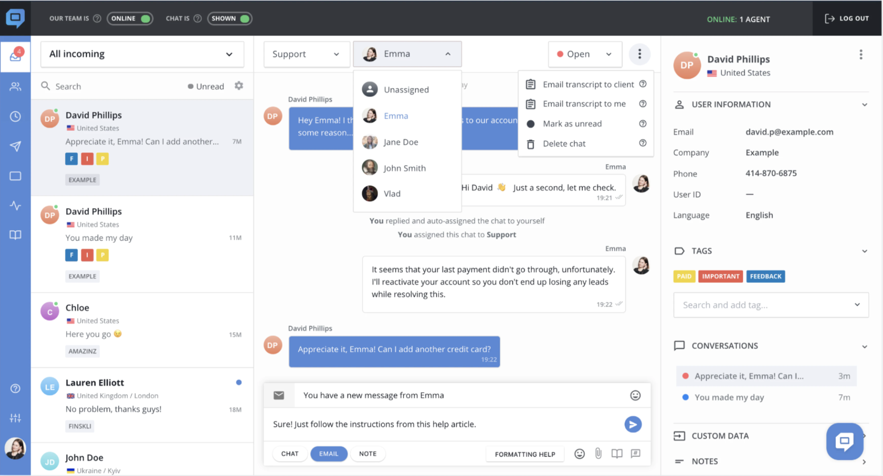Open the All incoming conversations dropdown

coord(142,54)
